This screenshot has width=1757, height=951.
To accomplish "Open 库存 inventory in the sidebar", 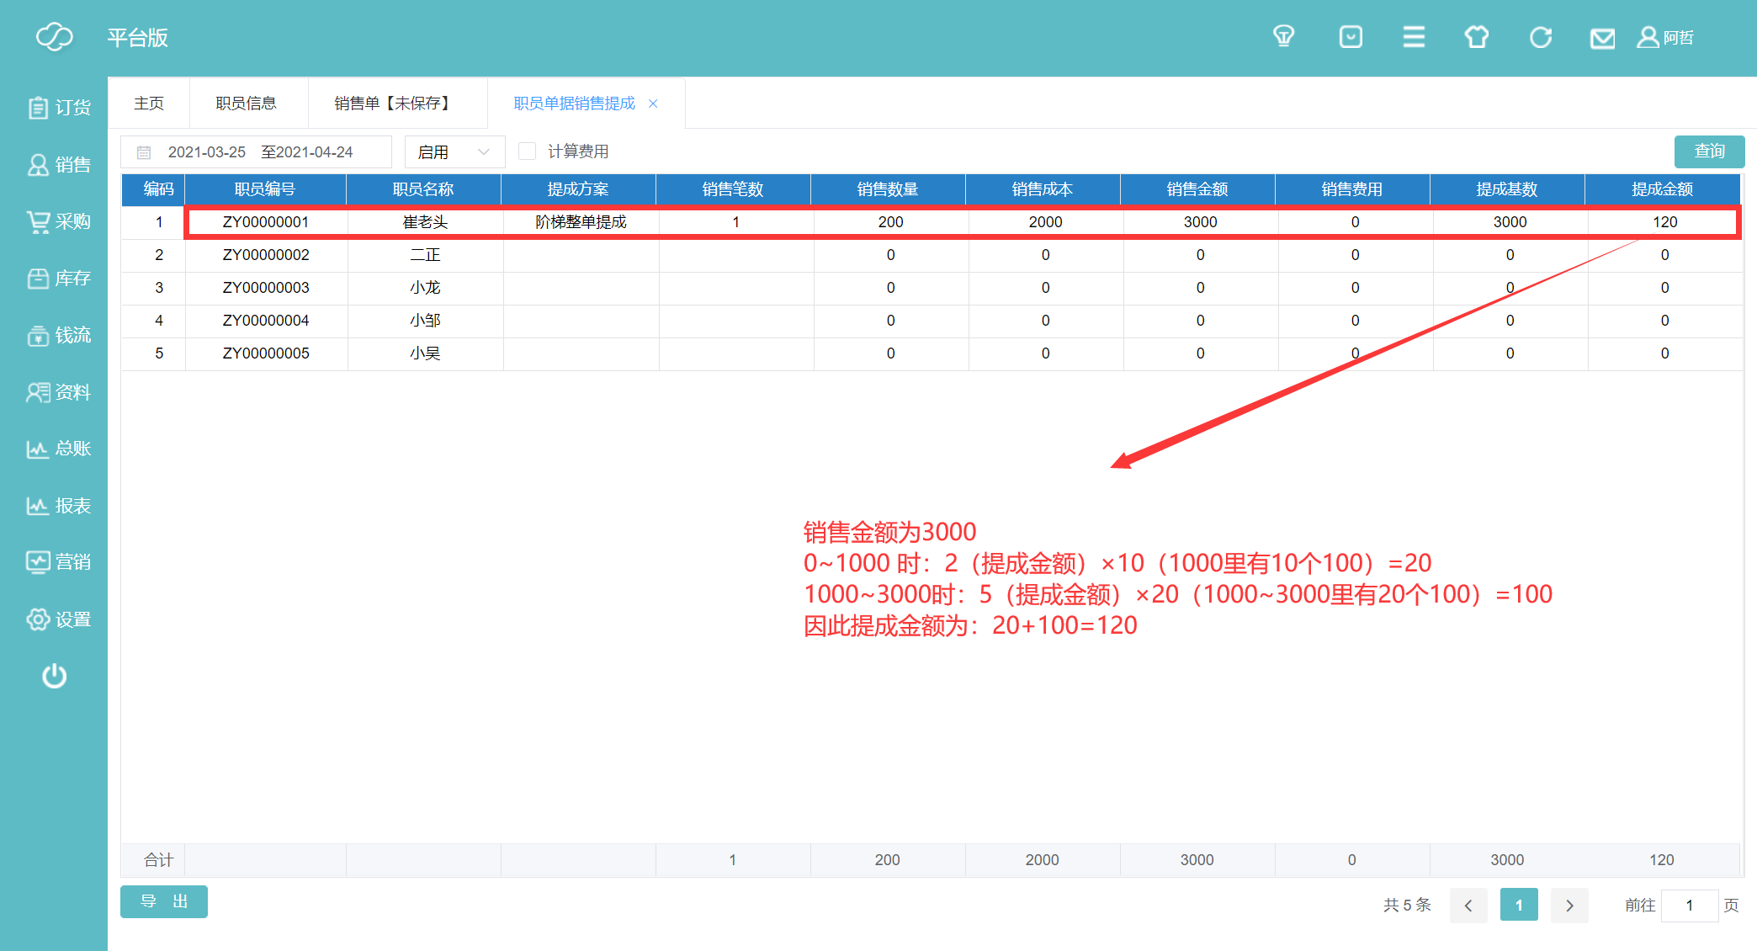I will click(58, 279).
